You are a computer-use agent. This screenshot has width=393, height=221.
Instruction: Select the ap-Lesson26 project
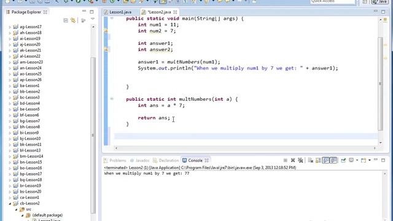31,80
